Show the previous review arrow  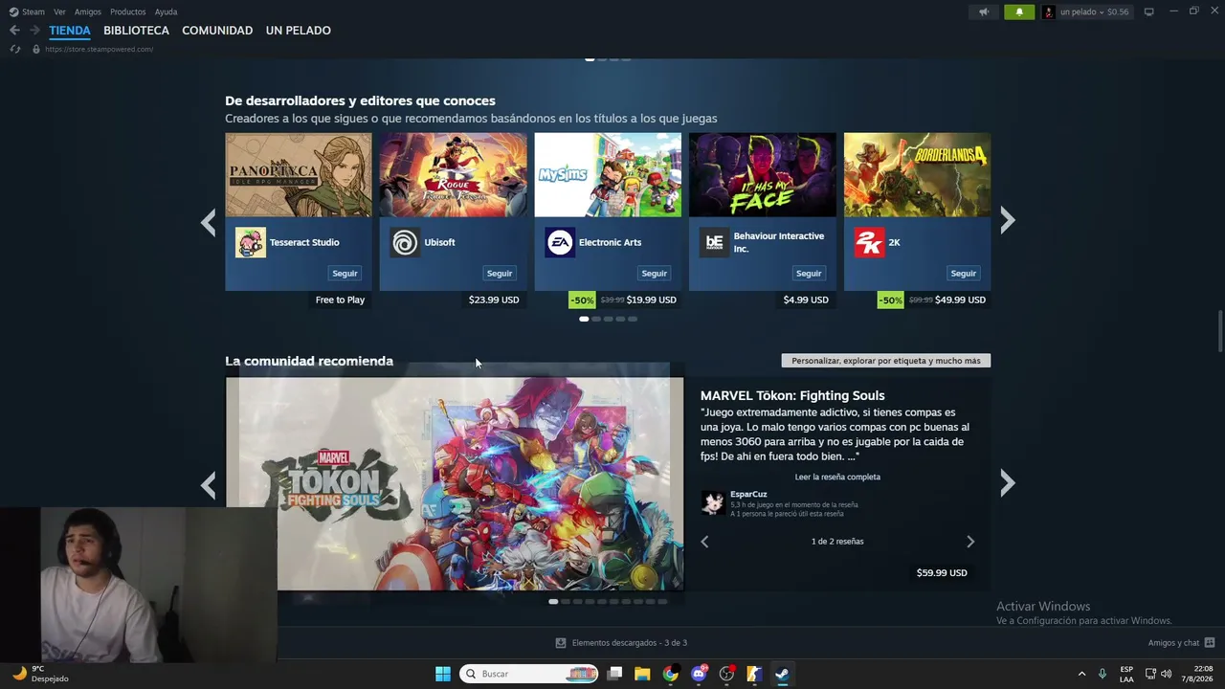click(704, 542)
